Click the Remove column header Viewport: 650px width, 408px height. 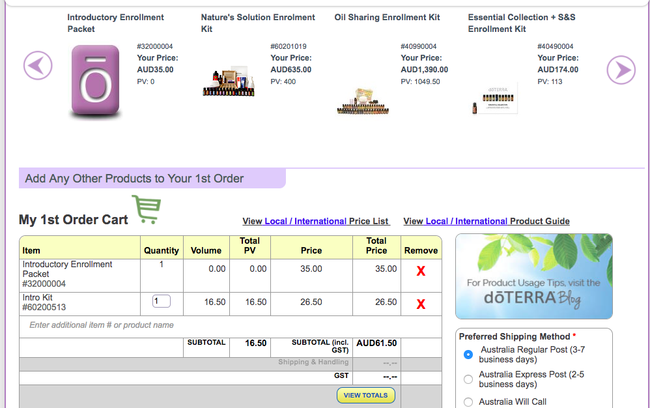[421, 250]
